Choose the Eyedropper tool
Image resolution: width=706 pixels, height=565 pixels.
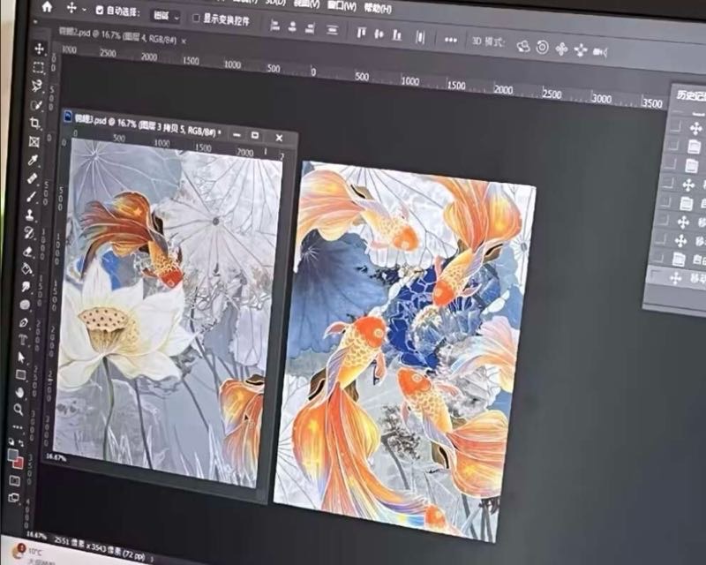(34, 161)
